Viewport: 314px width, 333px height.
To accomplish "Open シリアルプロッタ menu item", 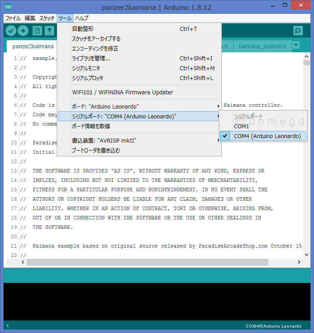I will [139, 78].
